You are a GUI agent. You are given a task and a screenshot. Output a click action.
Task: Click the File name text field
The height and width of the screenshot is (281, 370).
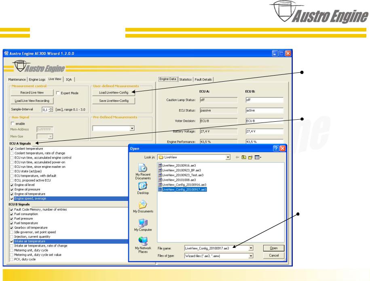(217, 248)
